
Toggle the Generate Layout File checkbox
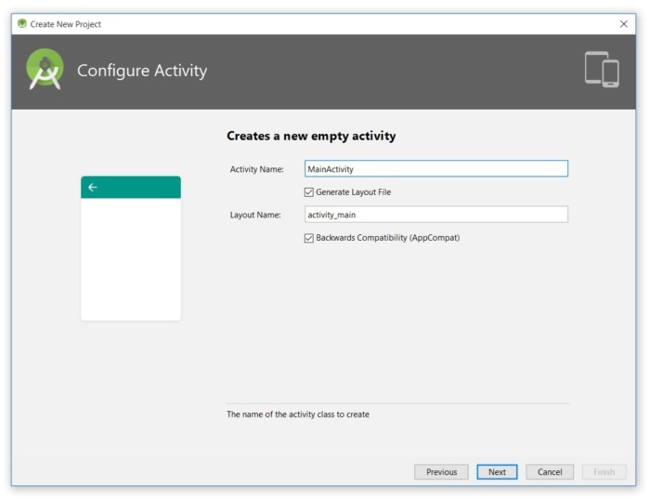(309, 192)
